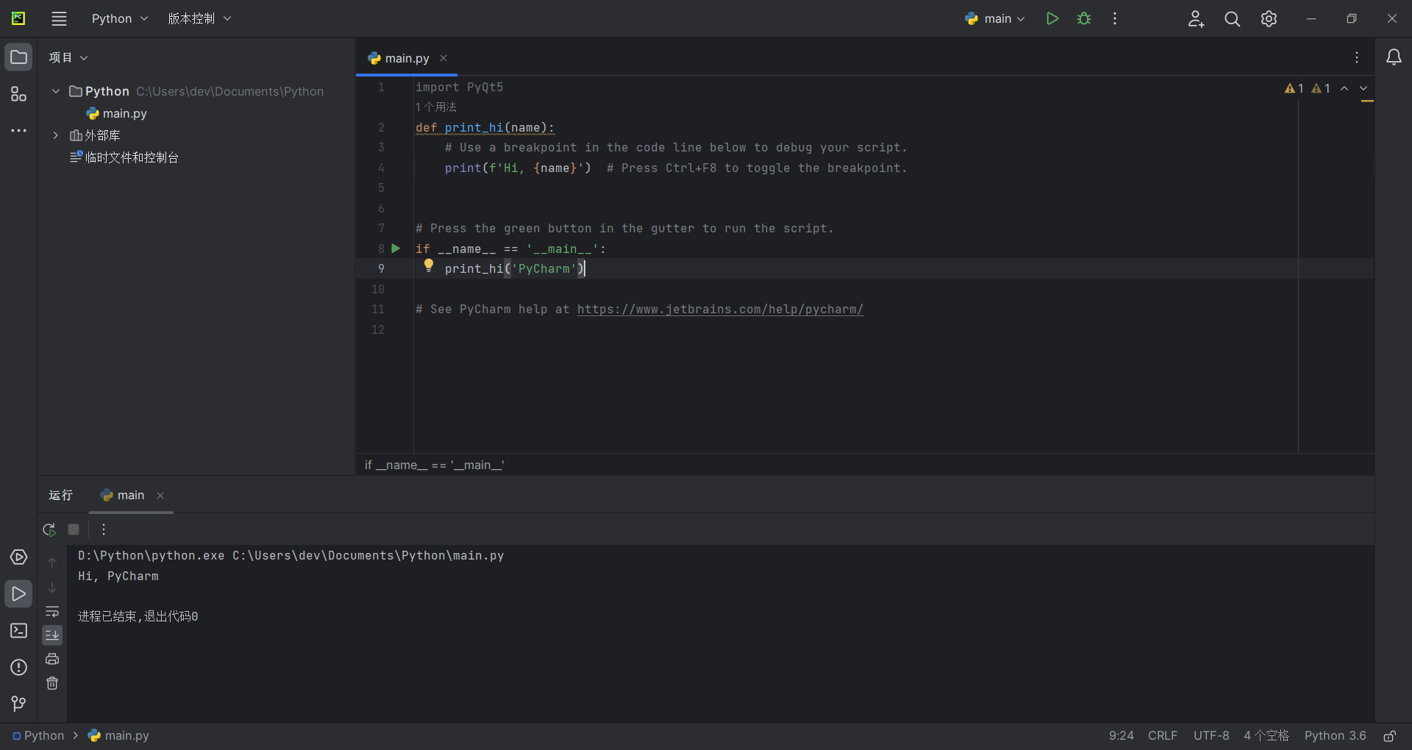This screenshot has height=750, width=1412.
Task: Click the '1 个用法' usages hint
Action: click(x=436, y=107)
